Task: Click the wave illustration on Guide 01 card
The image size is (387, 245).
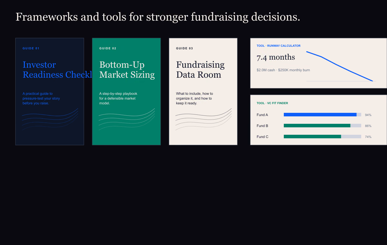Action: [50, 119]
